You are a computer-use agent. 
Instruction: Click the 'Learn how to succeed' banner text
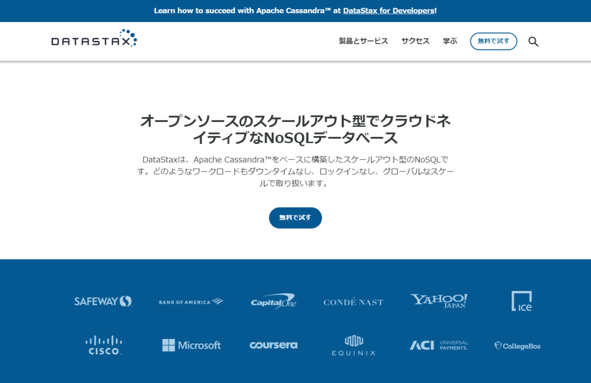point(295,10)
